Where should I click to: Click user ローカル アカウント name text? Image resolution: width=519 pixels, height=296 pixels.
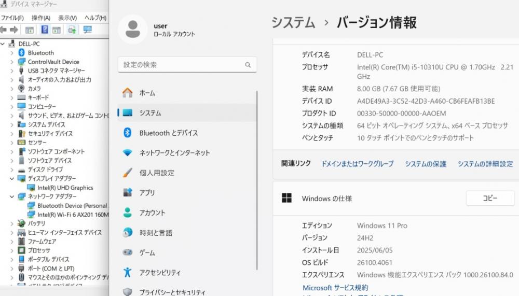click(174, 30)
